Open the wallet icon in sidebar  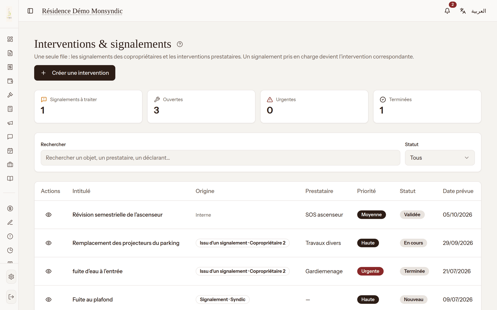10,81
